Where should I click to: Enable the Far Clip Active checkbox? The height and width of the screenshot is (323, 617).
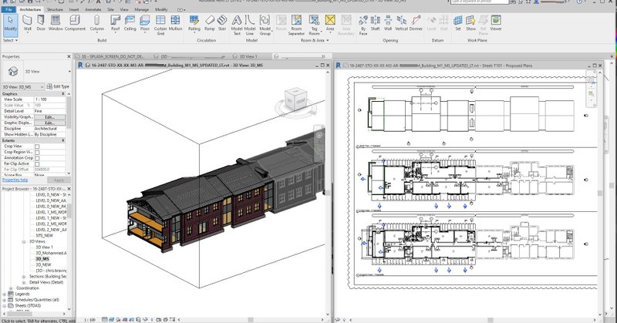[37, 164]
